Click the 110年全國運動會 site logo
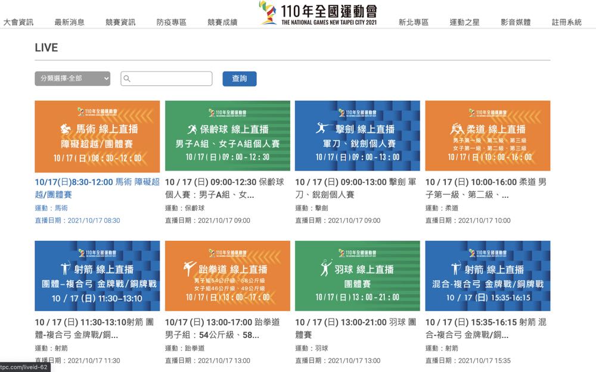This screenshot has height=372, width=596. [318, 13]
